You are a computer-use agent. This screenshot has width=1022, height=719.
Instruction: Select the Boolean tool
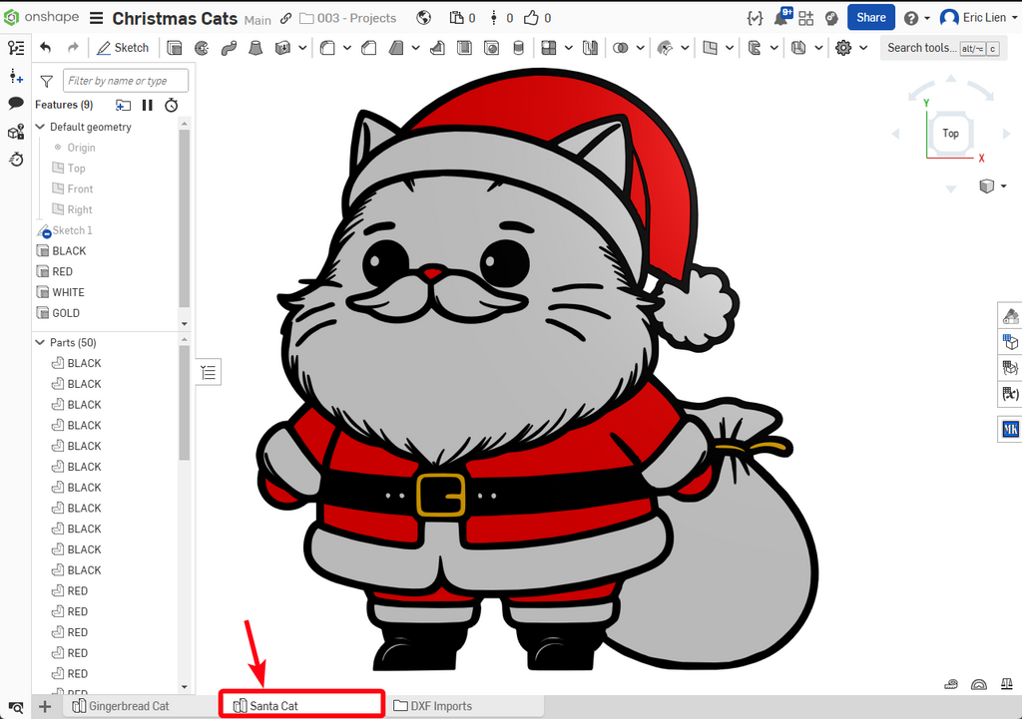[621, 48]
